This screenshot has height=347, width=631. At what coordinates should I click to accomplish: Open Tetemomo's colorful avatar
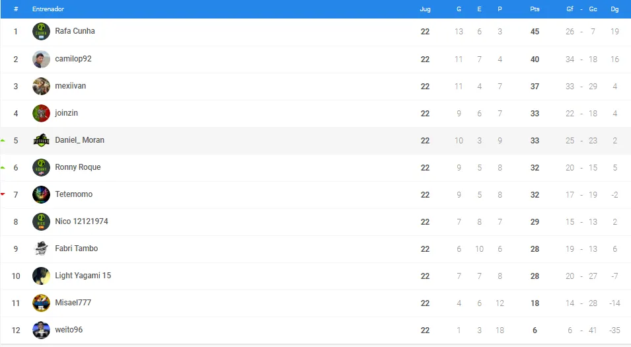(x=41, y=194)
